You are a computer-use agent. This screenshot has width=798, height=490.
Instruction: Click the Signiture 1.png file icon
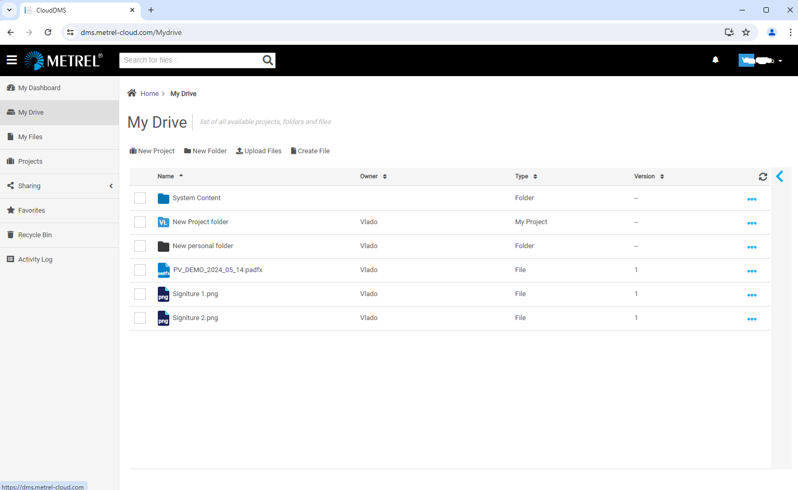click(164, 294)
